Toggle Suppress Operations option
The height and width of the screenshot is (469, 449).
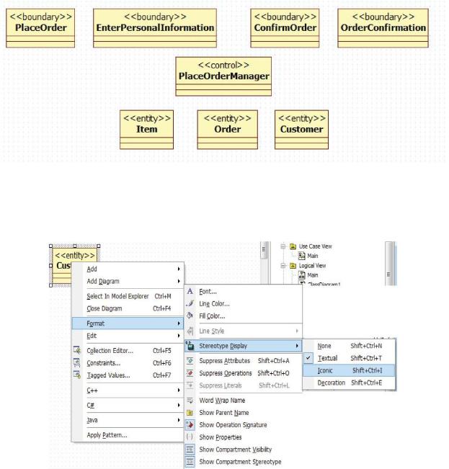pos(243,373)
